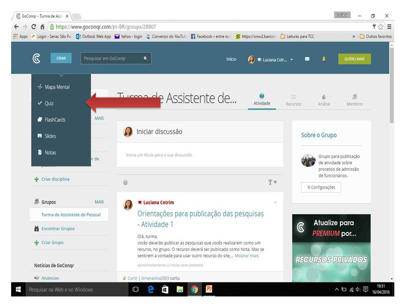
Task: Click Criar Grupo in the sidebar
Action: (x=52, y=243)
